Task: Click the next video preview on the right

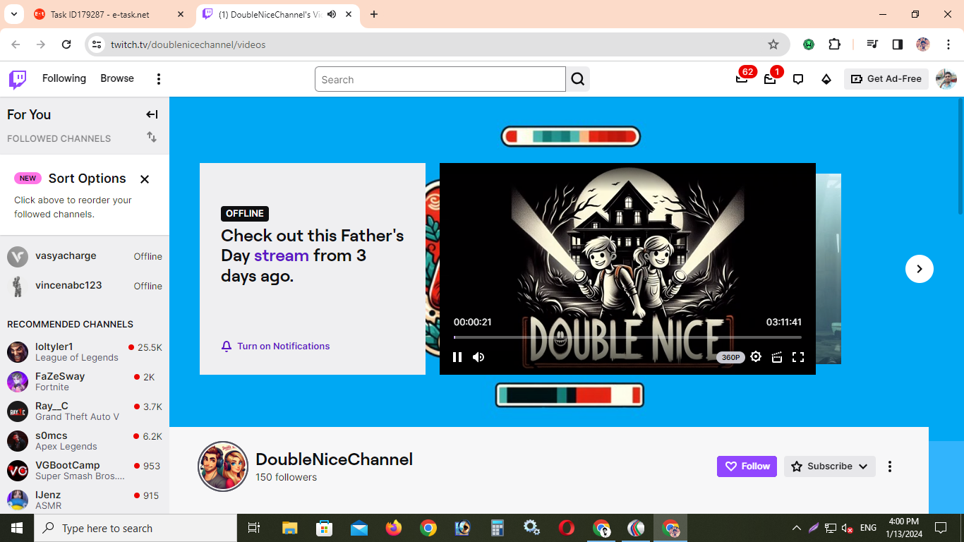Action: 829,269
